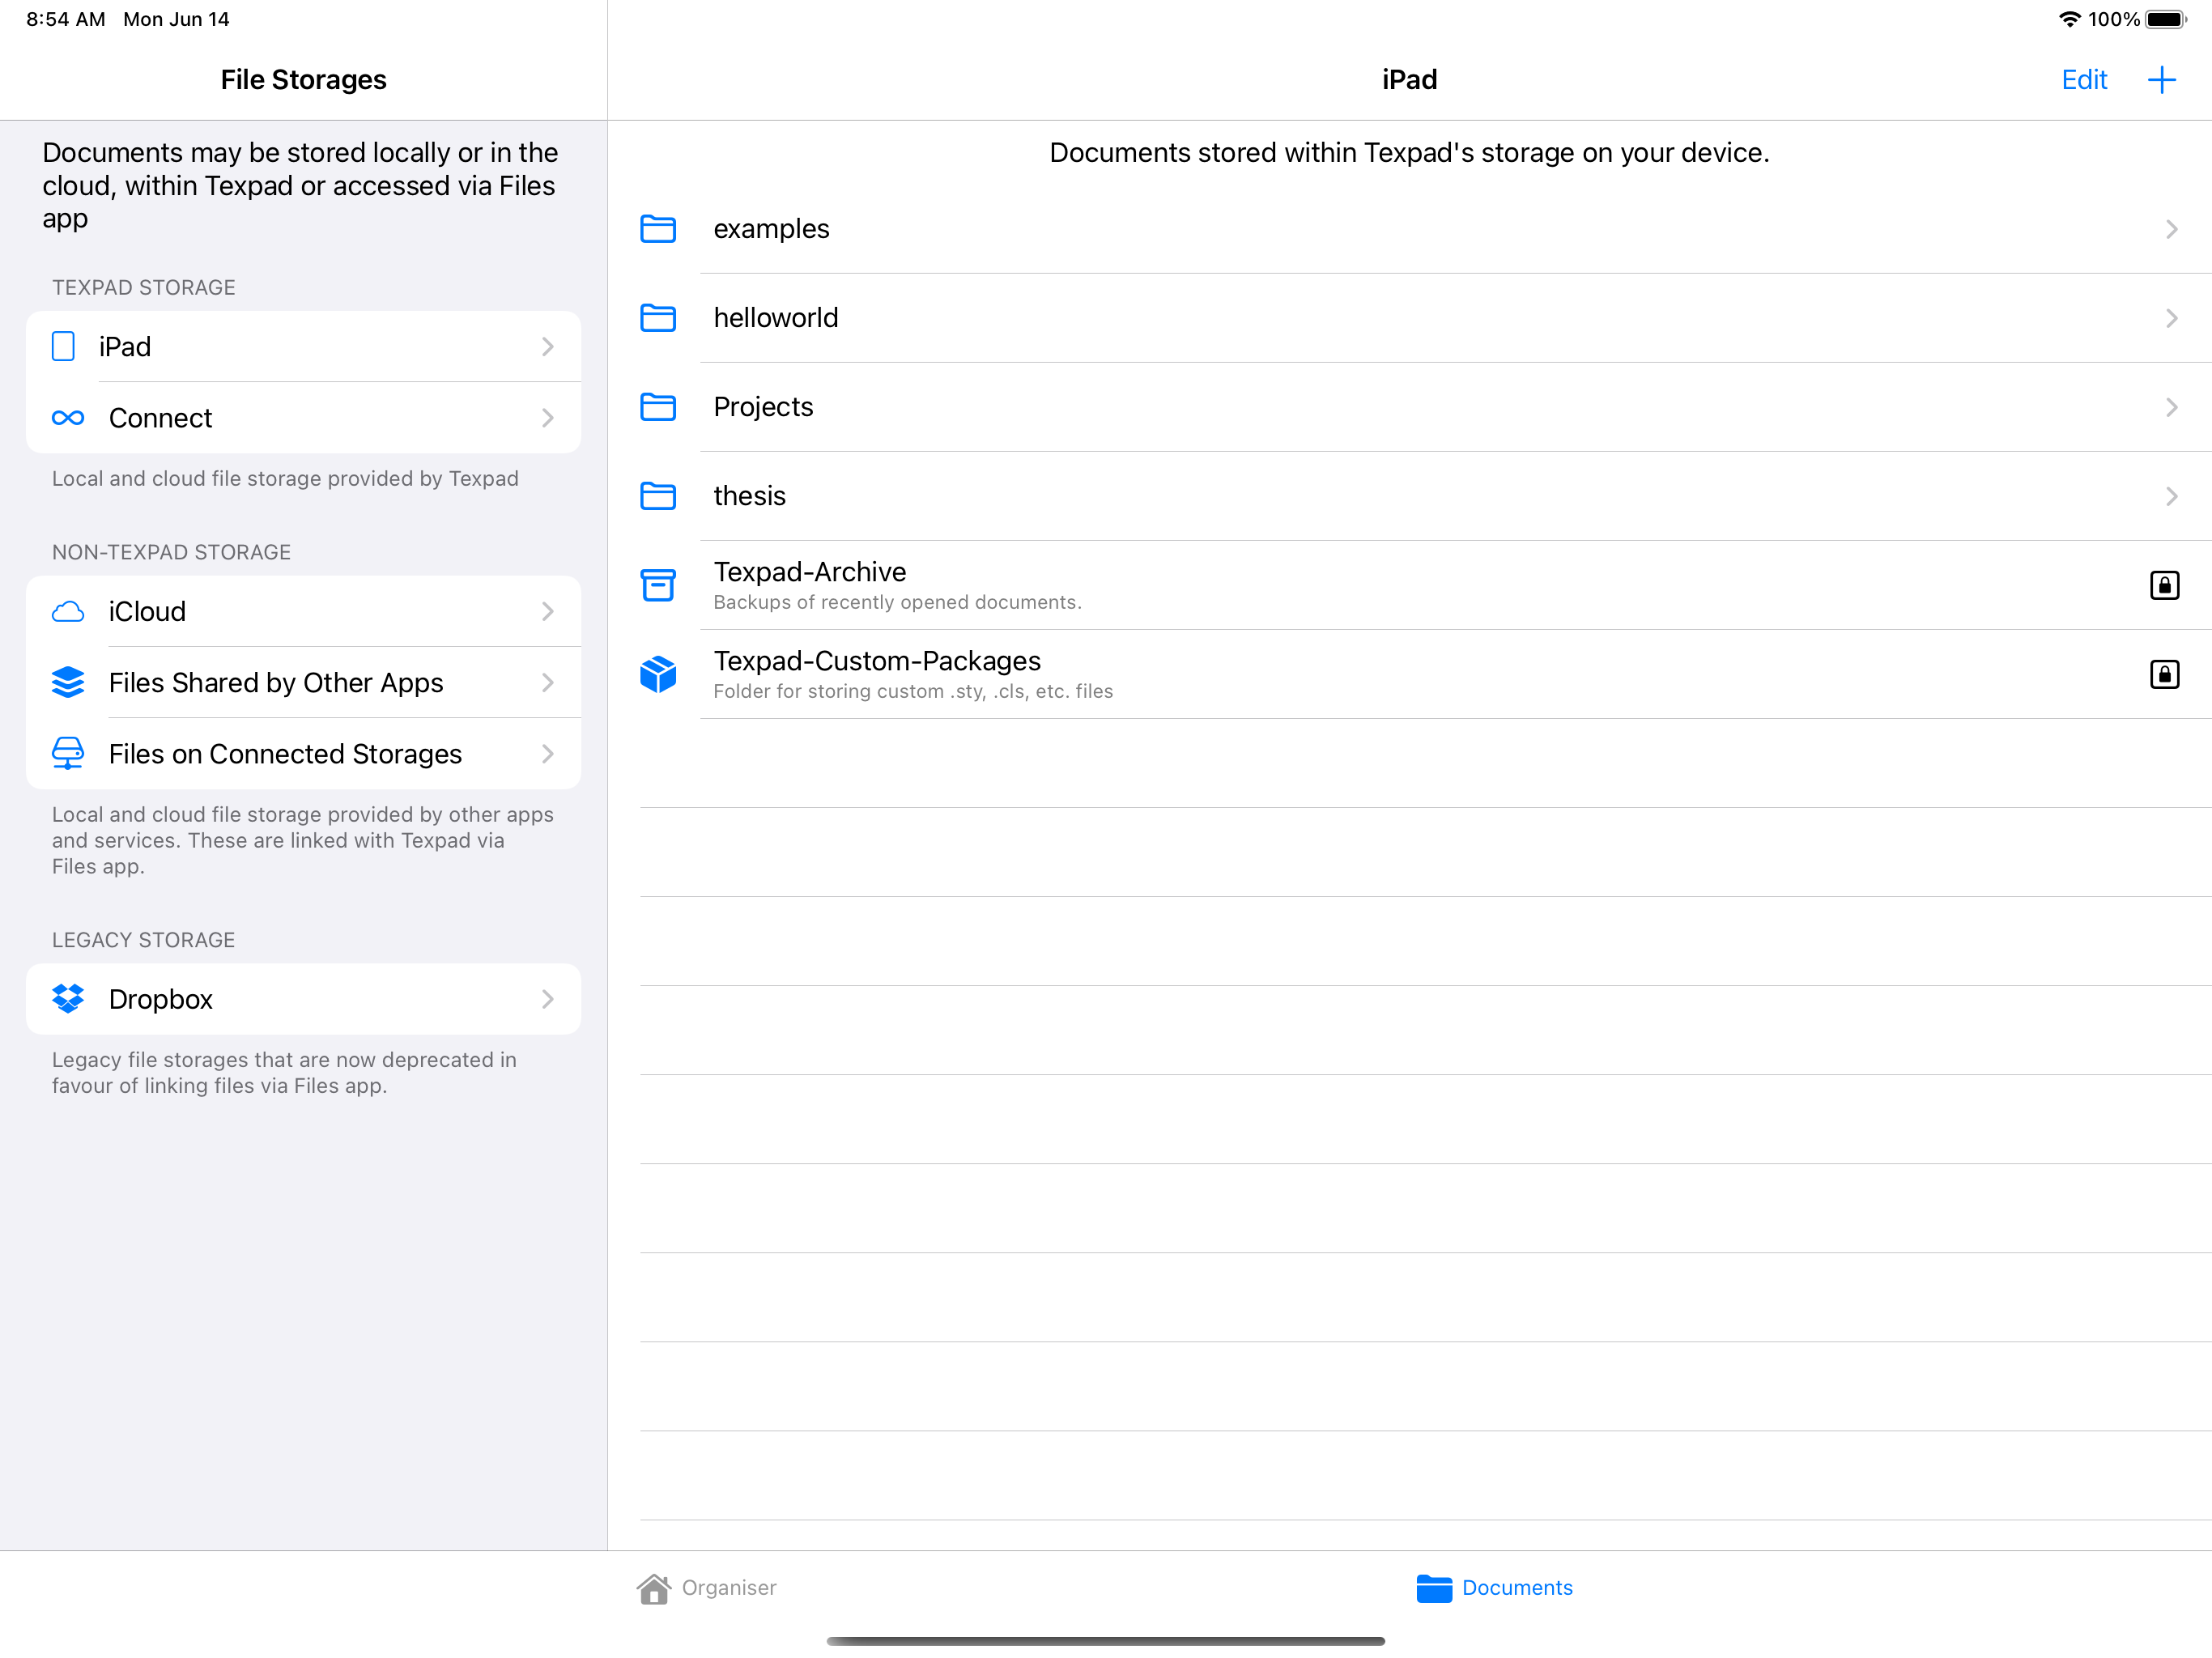The width and height of the screenshot is (2212, 1658).
Task: Click the File Storages sidebar title
Action: [303, 80]
